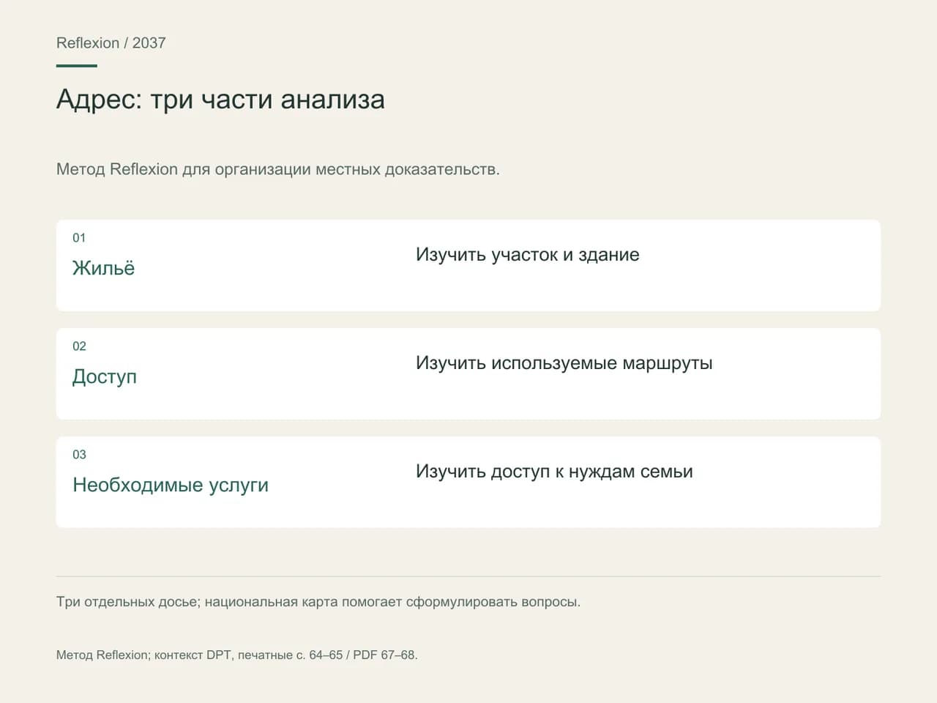Click the 'Reflexion / 2037' header text
Screen dimensions: 937x703
111,43
